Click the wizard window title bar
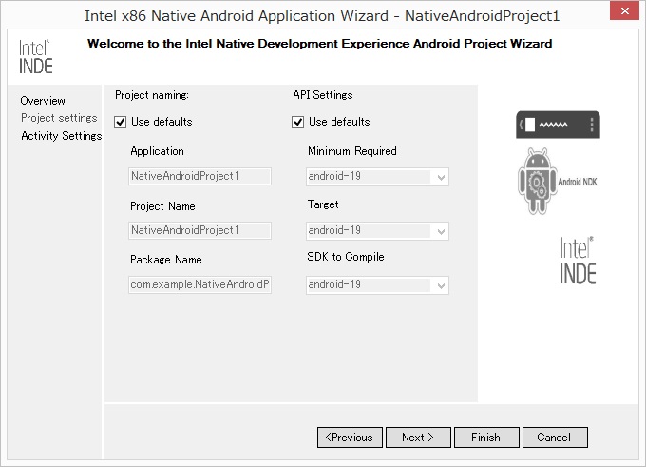Viewport: 646px width, 467px height. coord(322,16)
